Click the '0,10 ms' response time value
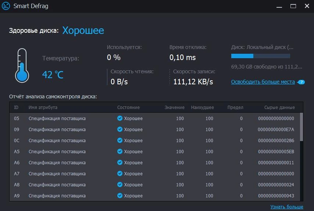314x211 pixels. coord(182,57)
